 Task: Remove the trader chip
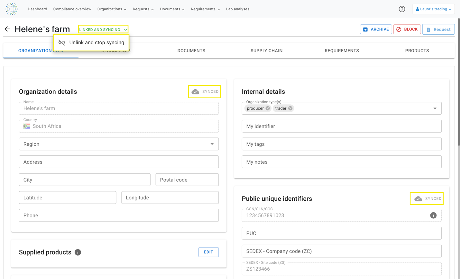[290, 108]
